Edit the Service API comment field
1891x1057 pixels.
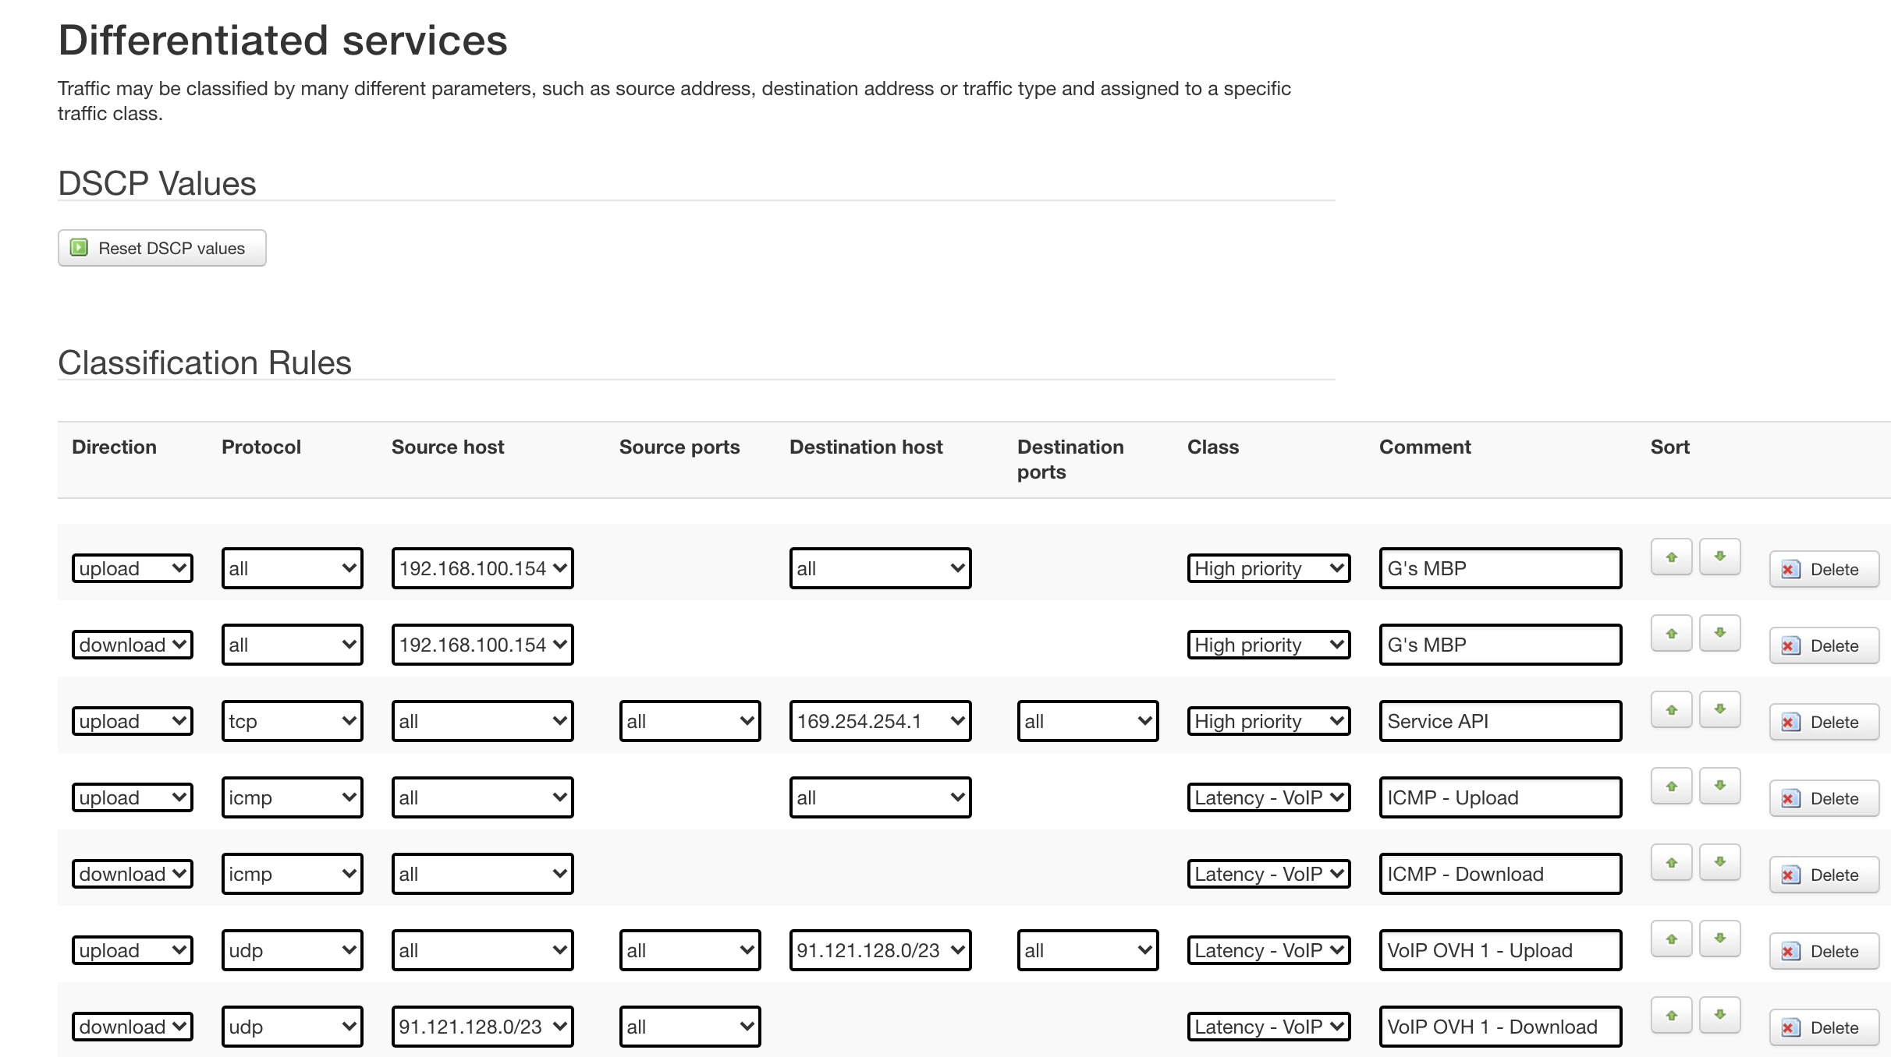click(1500, 721)
